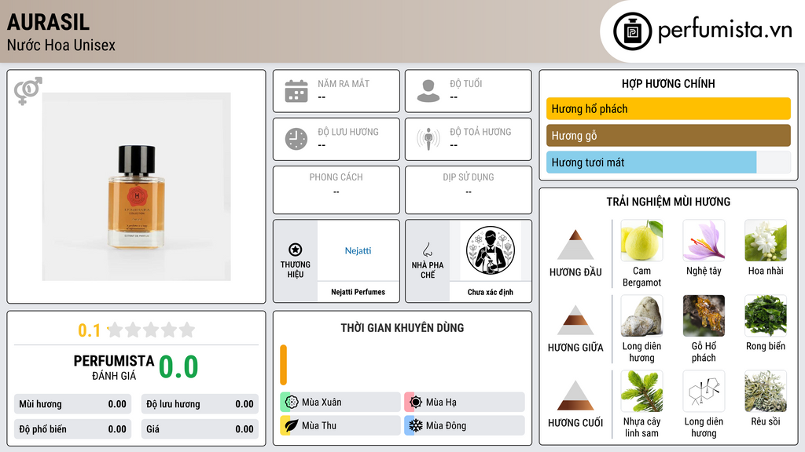Click the five-star rating row
Screen dimensions: 805x452
(x=151, y=330)
